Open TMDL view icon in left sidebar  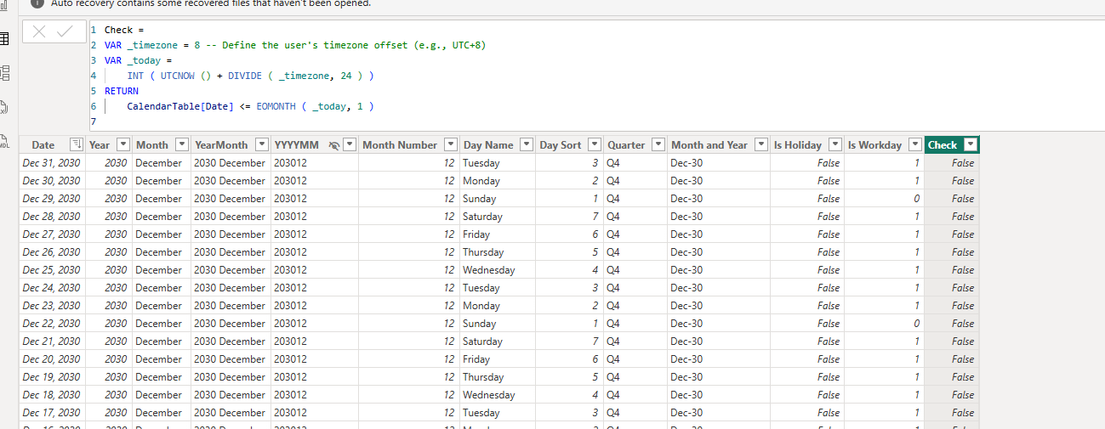[x=4, y=141]
